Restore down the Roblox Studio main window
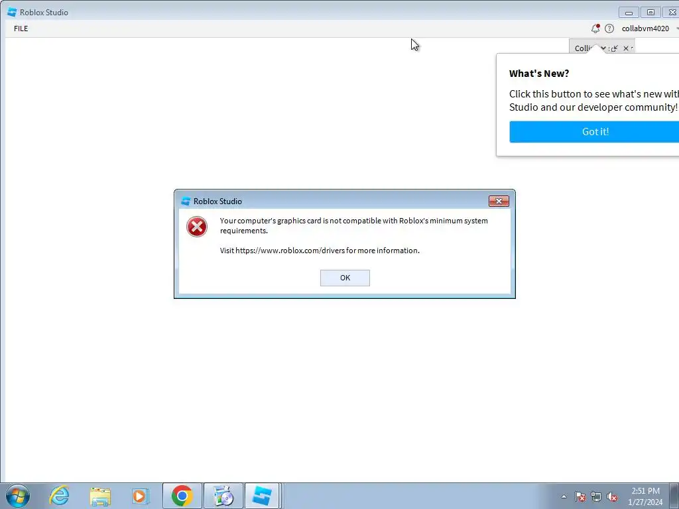Screen dimensions: 679x509 click(650, 12)
